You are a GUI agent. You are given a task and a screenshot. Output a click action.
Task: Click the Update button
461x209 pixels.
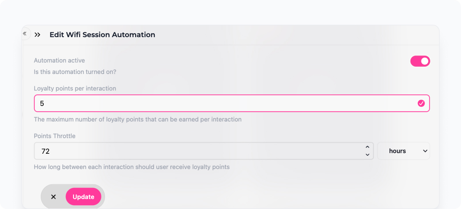(84, 197)
